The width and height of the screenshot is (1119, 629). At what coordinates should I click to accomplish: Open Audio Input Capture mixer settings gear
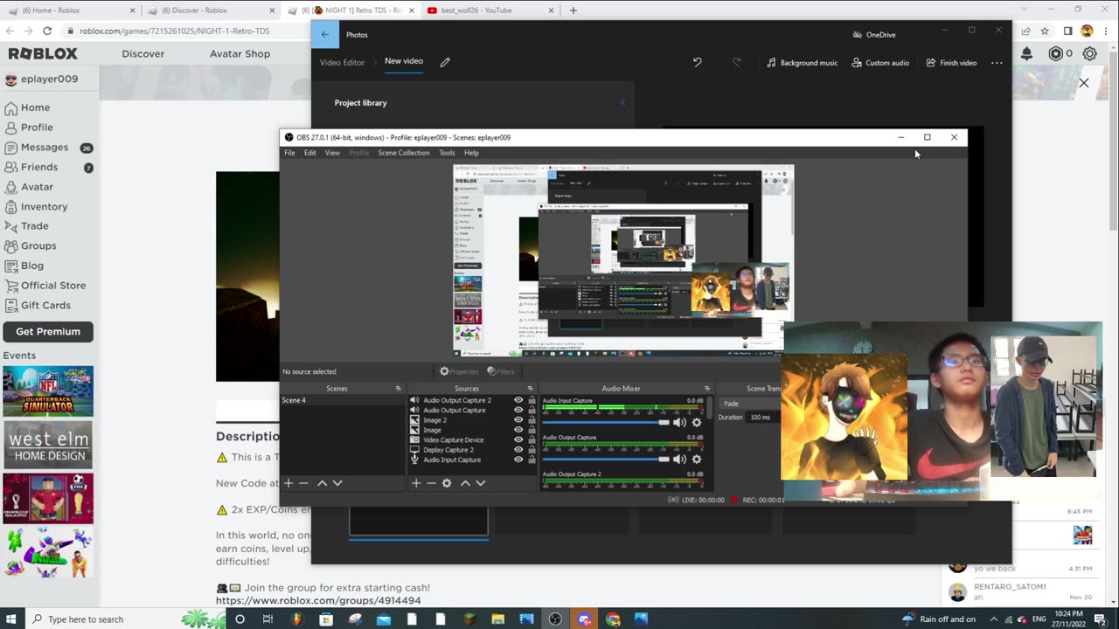[x=697, y=422]
